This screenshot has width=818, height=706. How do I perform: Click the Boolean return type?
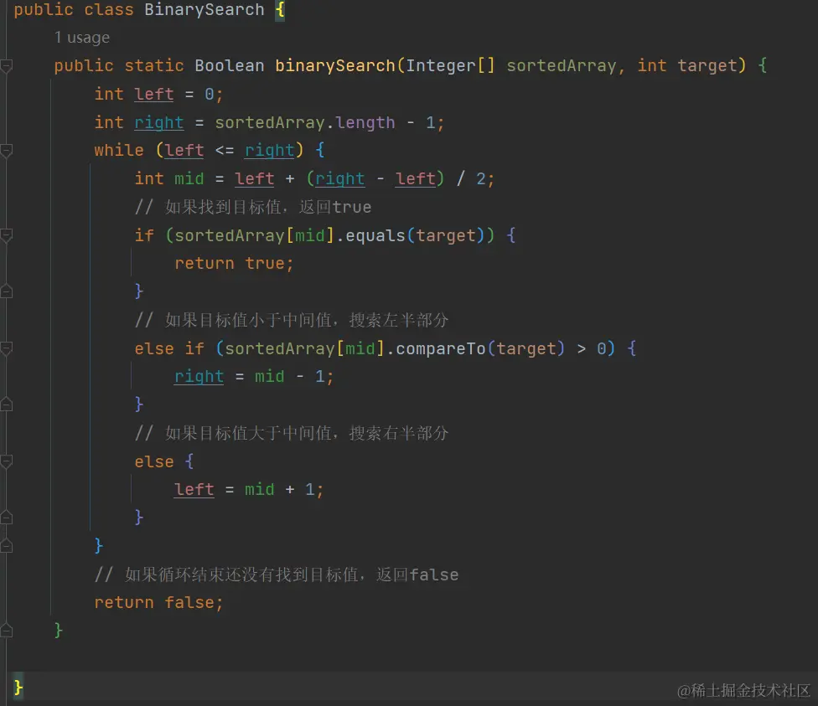229,65
